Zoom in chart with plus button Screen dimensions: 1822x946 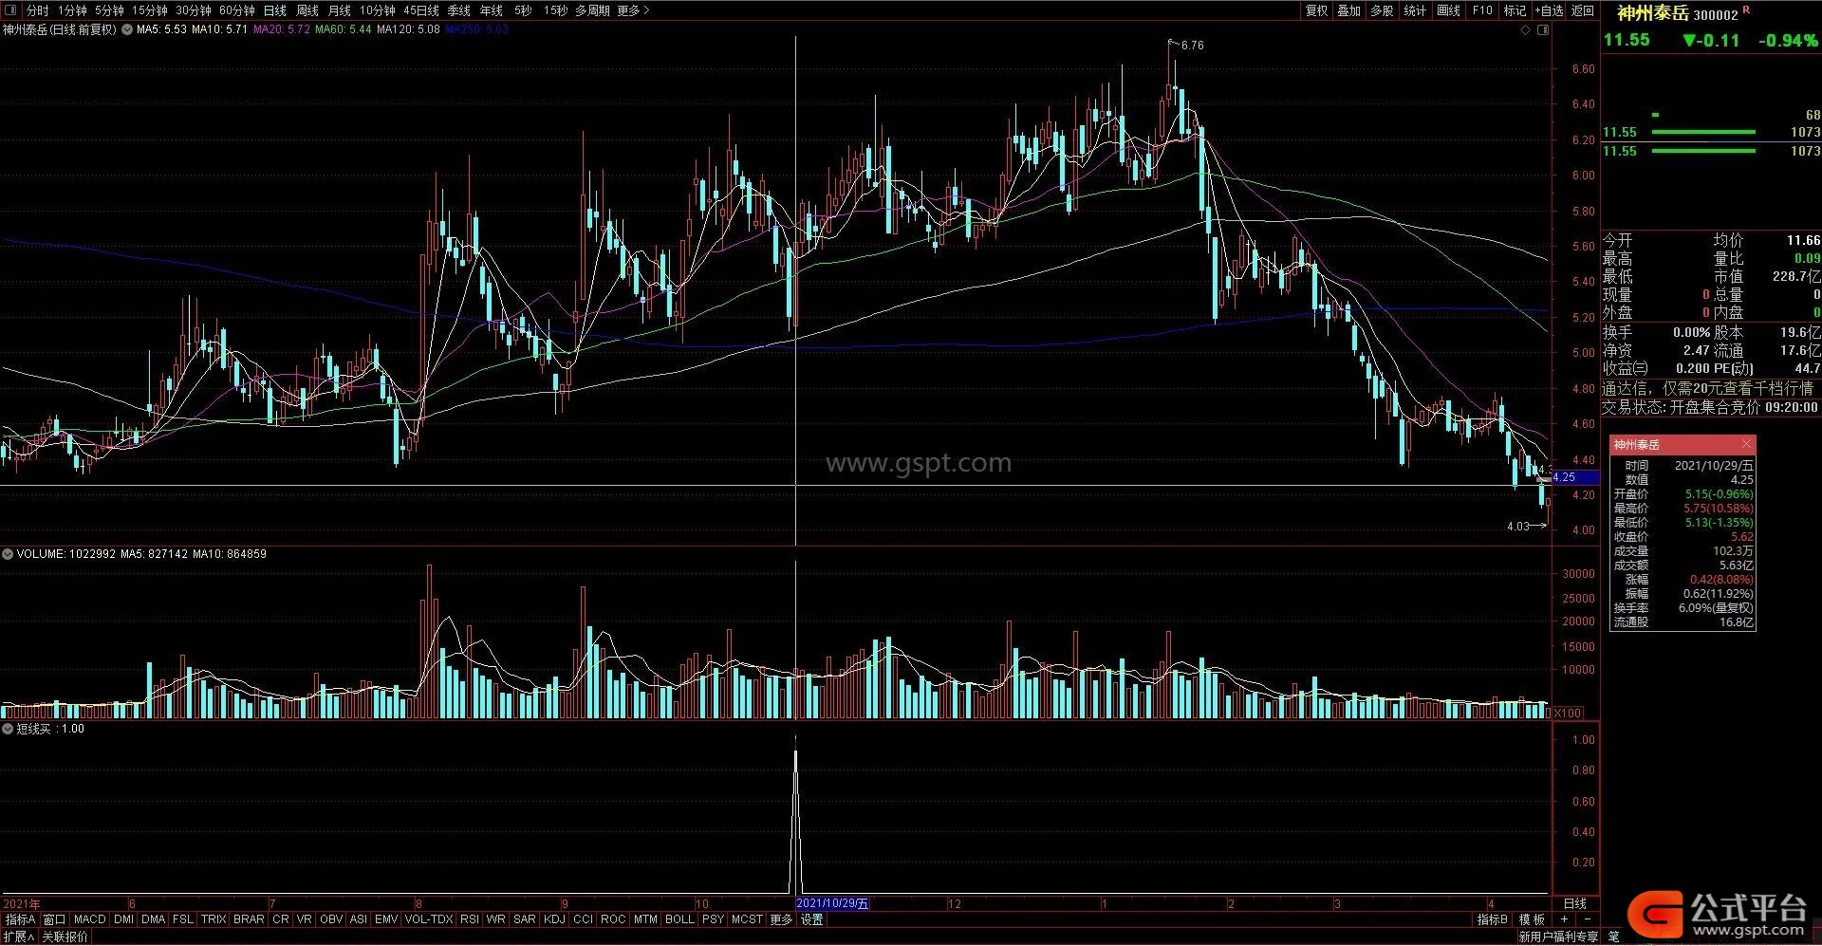click(1564, 919)
